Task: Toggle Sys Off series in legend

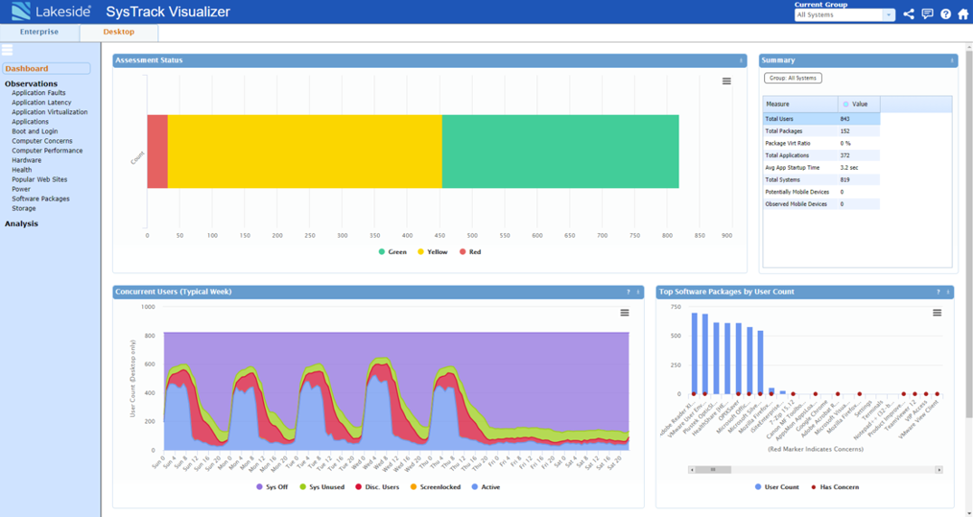Action: (272, 487)
